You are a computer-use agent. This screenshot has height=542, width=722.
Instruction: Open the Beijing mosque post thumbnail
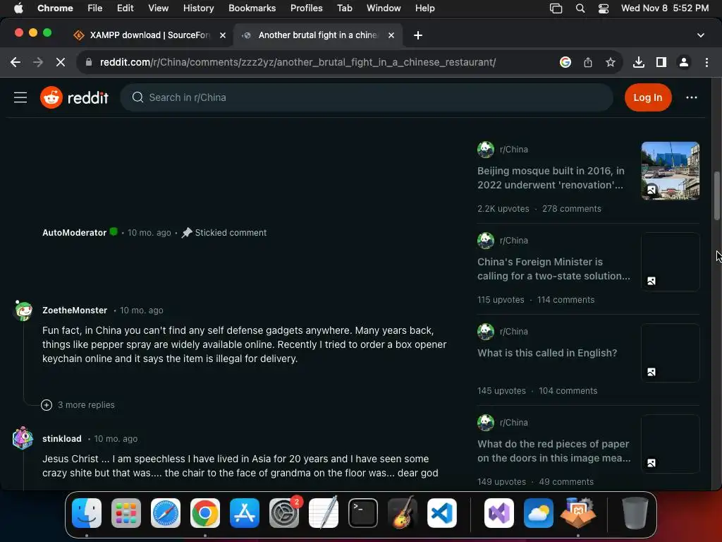click(x=670, y=171)
